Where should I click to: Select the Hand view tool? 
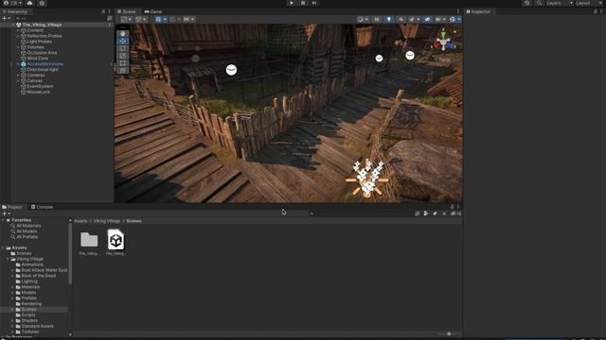(123, 34)
